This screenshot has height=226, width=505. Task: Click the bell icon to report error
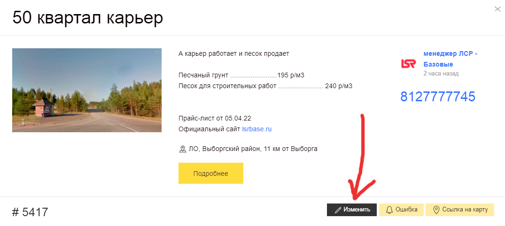(389, 210)
